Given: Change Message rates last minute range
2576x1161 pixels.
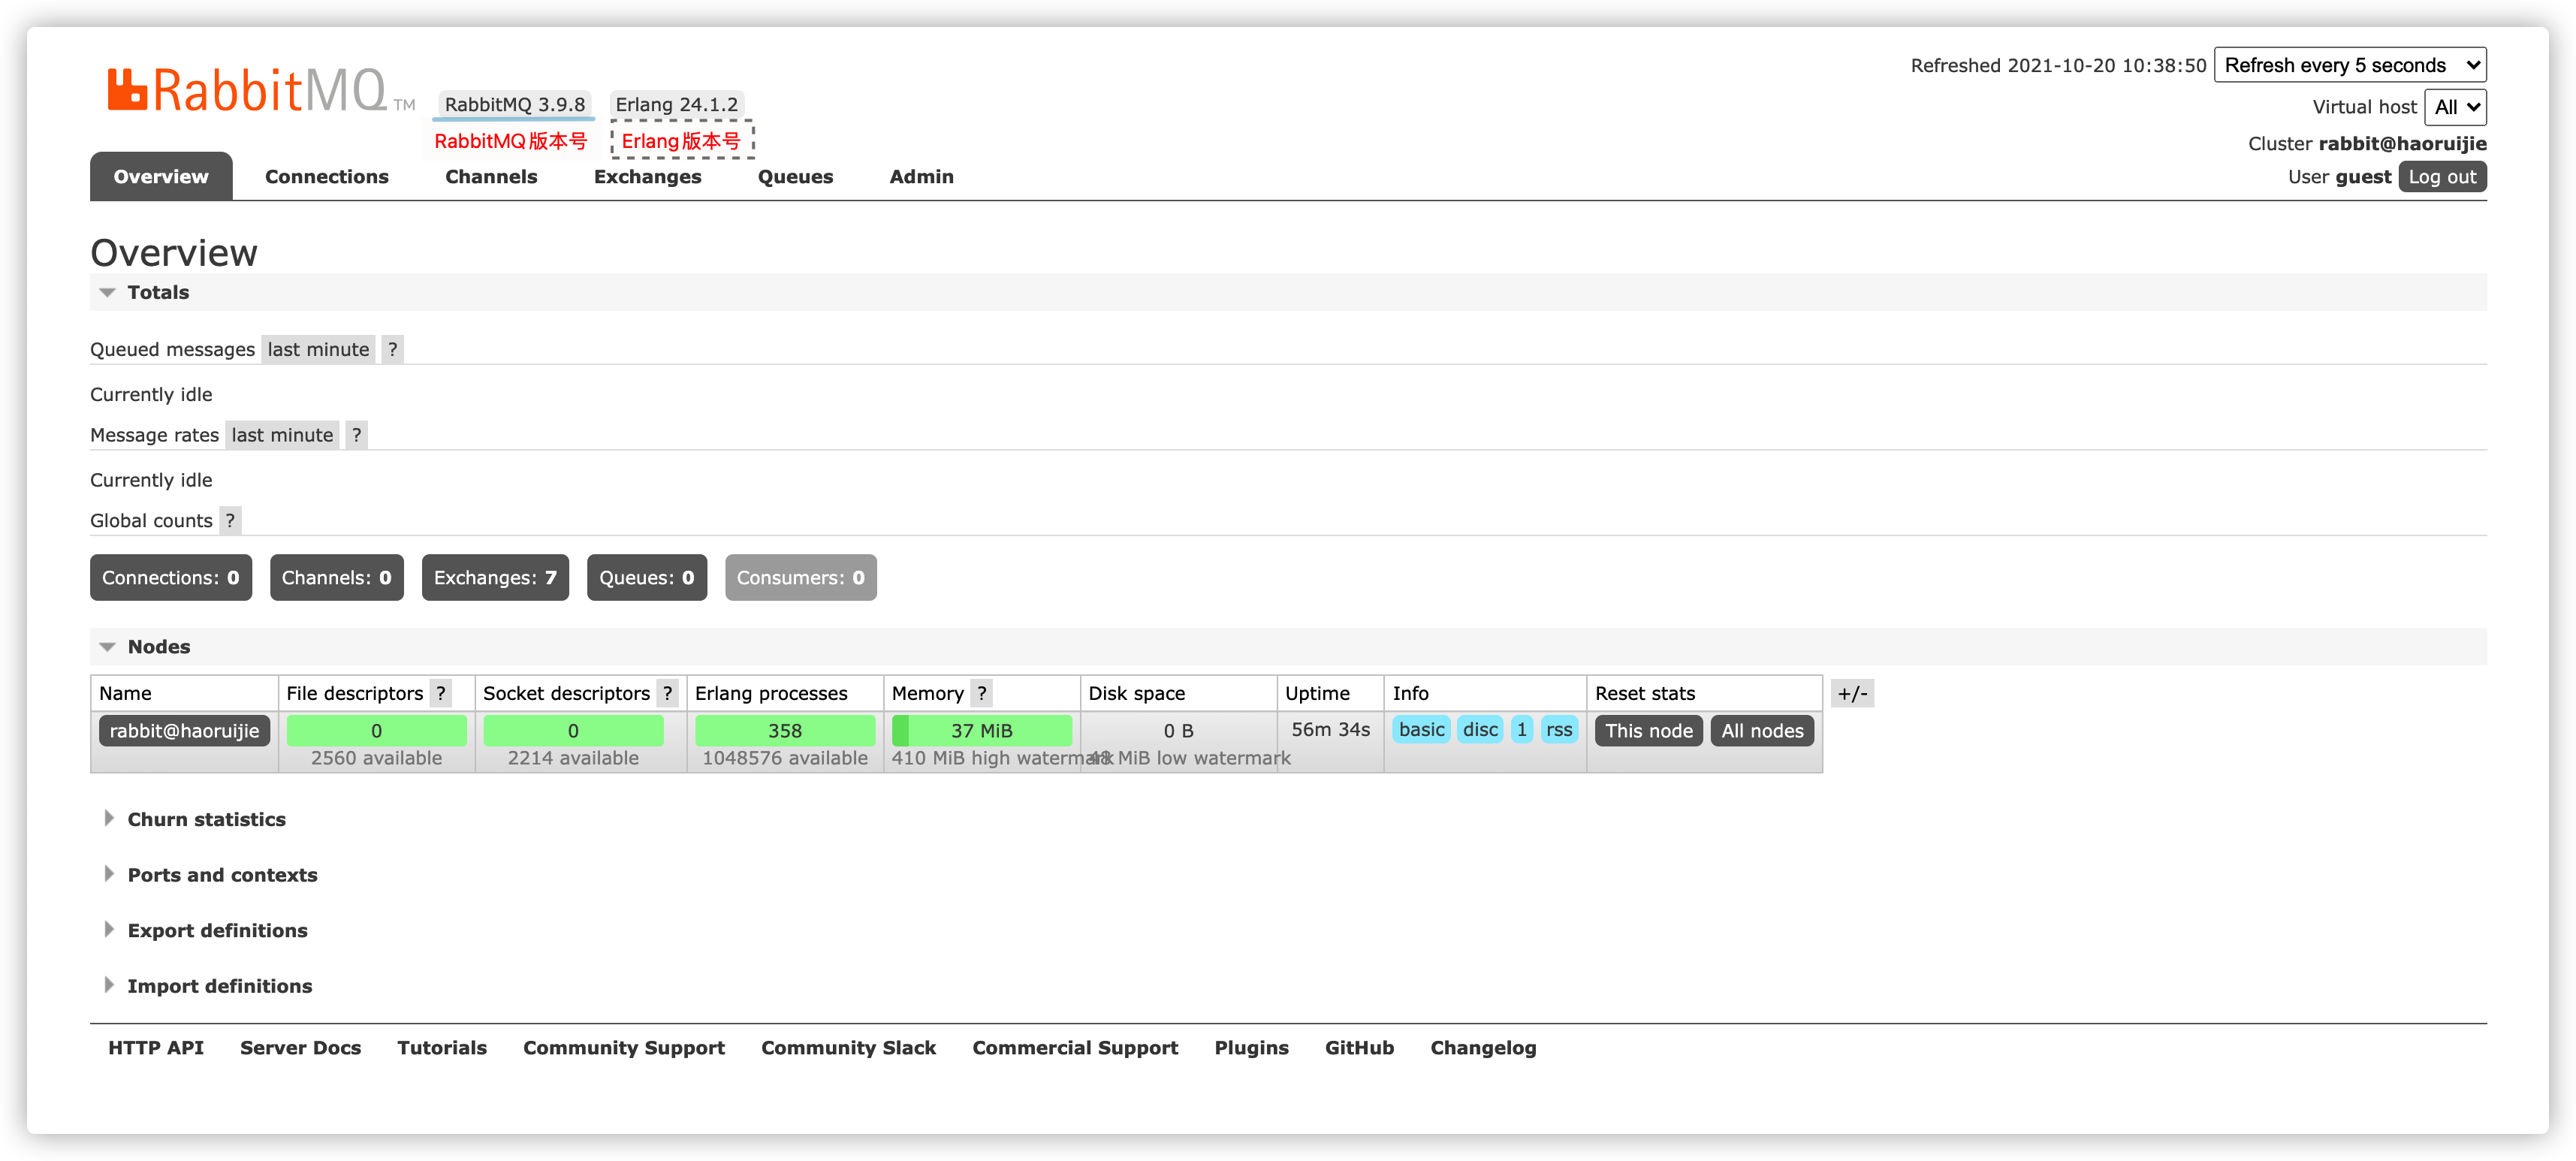Looking at the screenshot, I should [x=282, y=435].
